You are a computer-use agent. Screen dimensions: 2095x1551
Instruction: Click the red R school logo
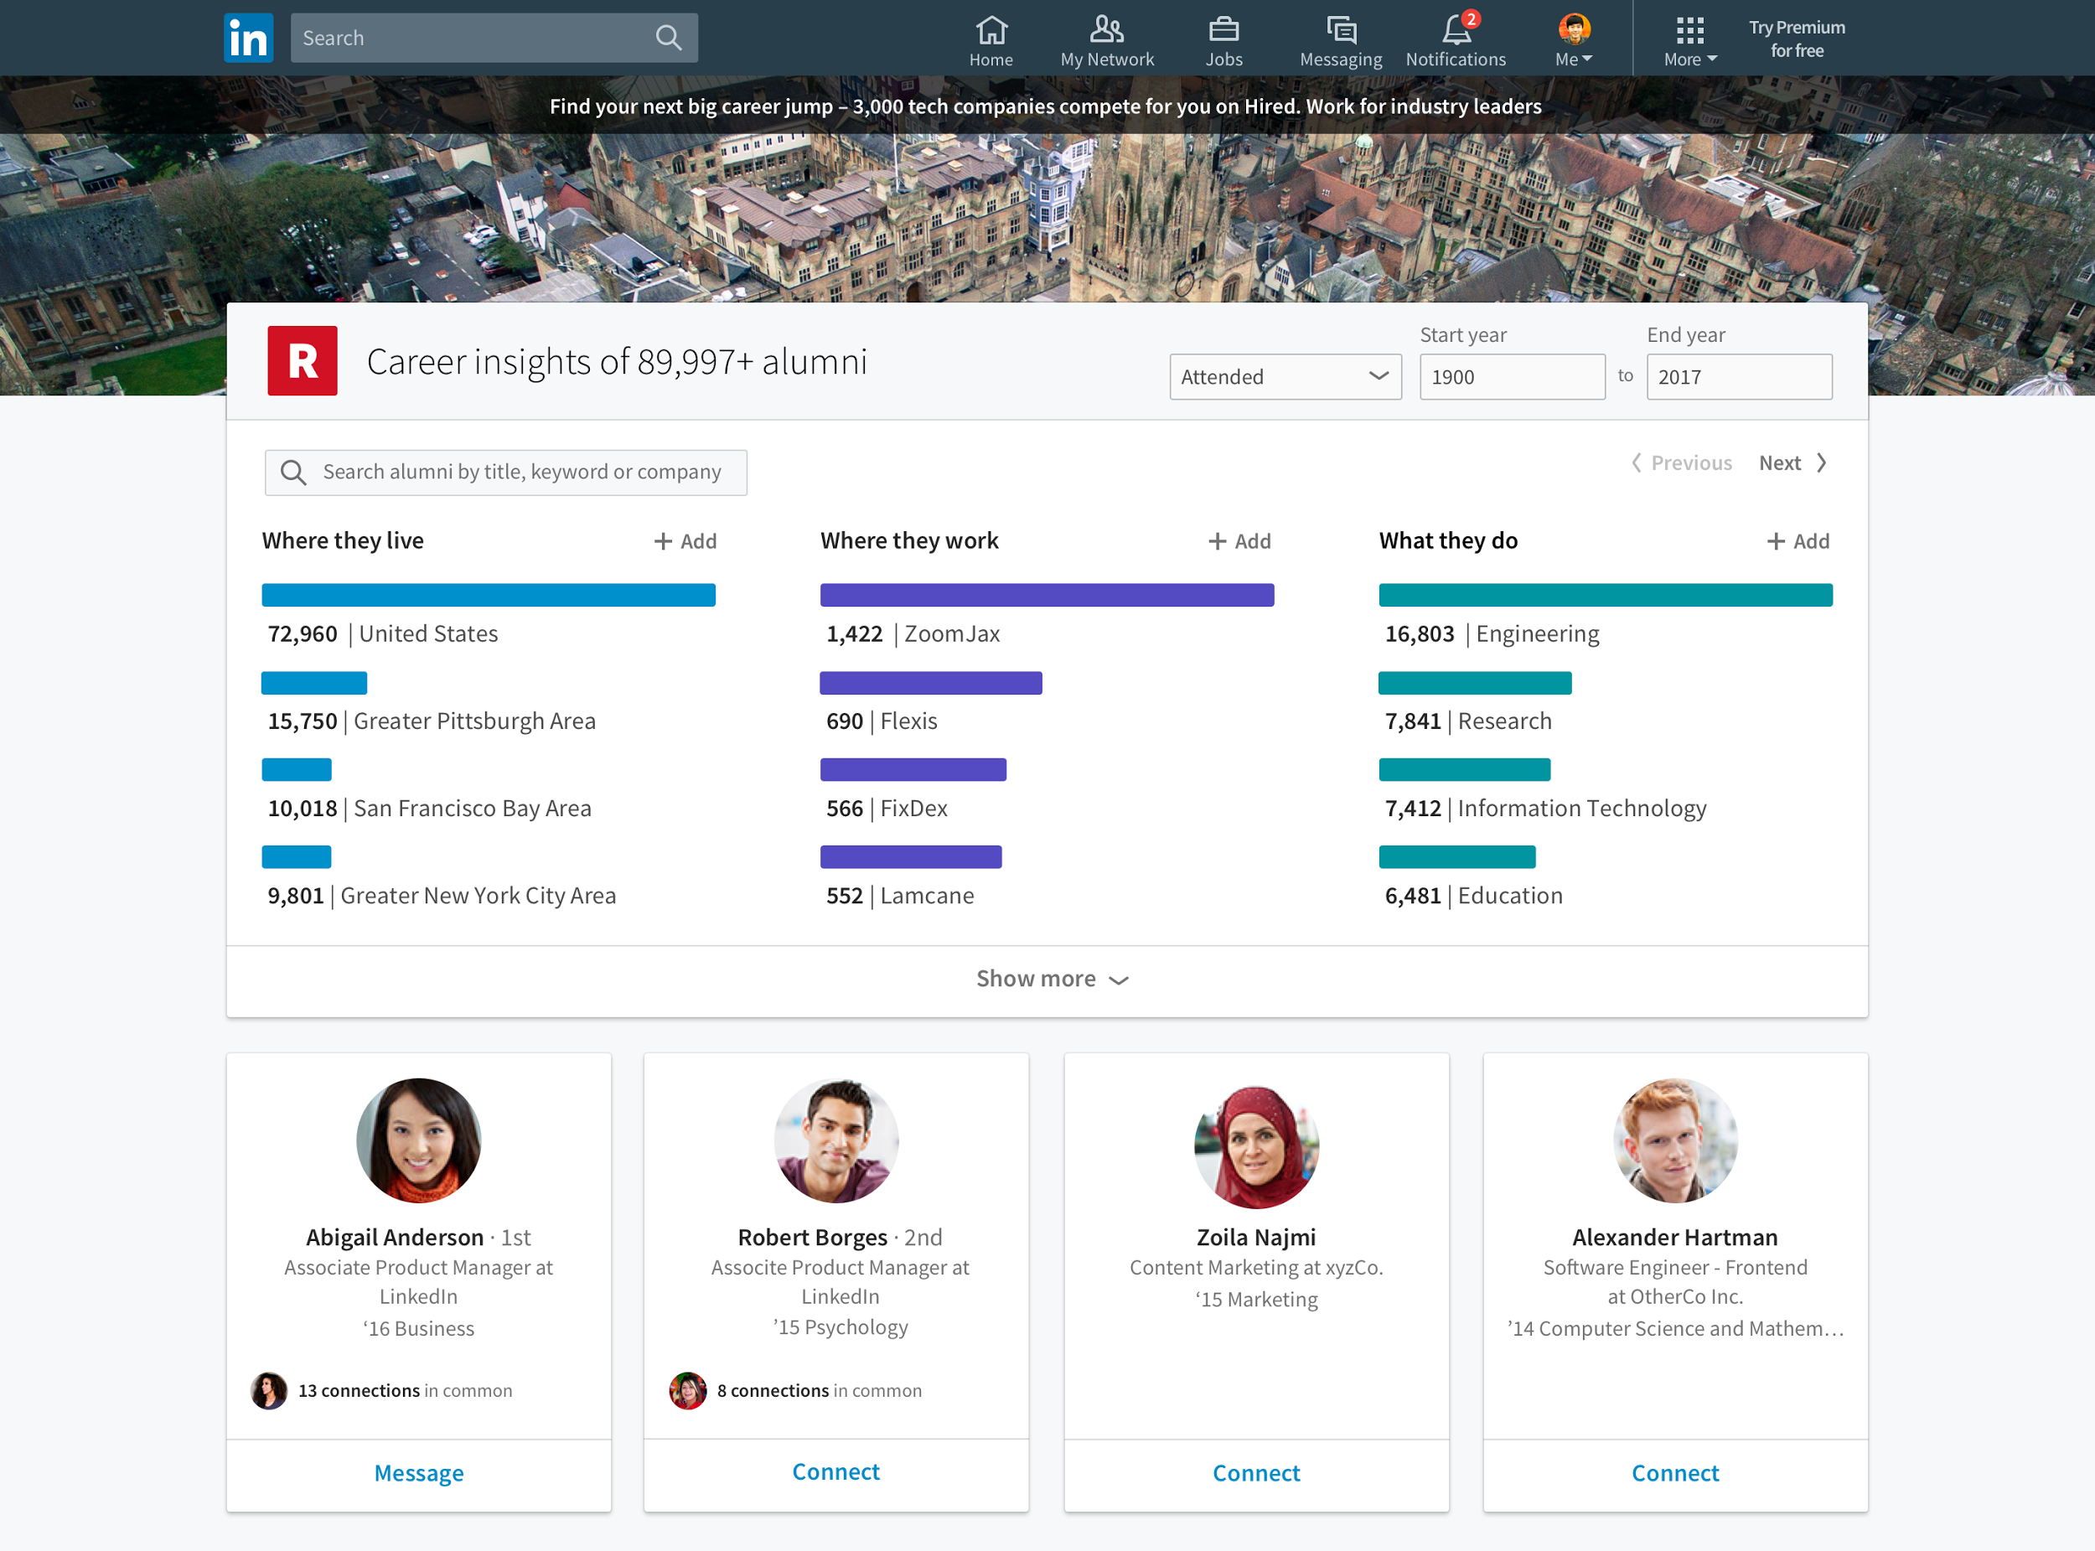303,360
